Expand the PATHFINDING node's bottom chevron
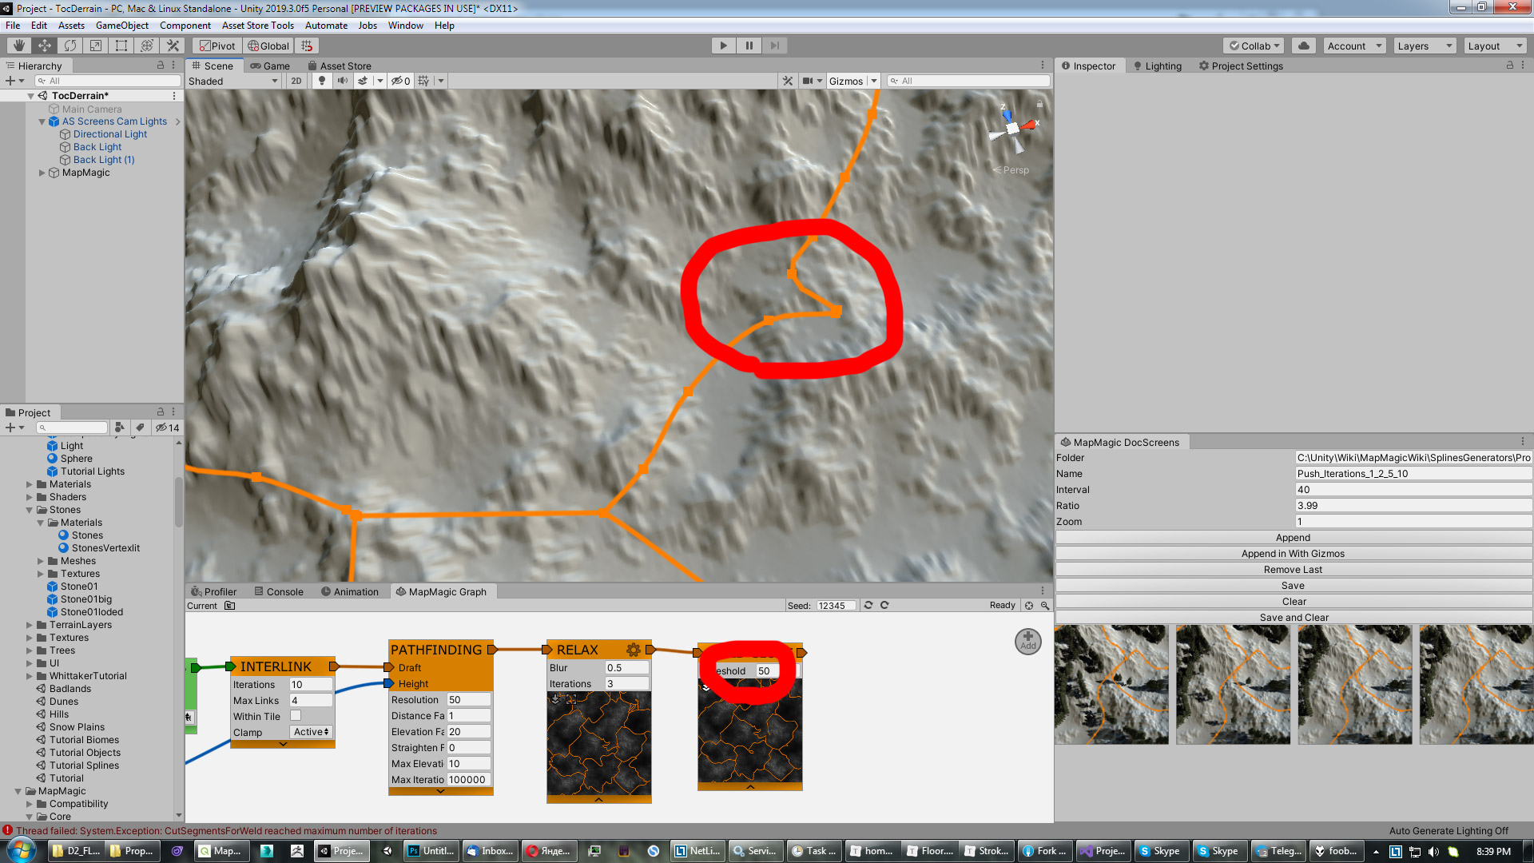 (441, 791)
